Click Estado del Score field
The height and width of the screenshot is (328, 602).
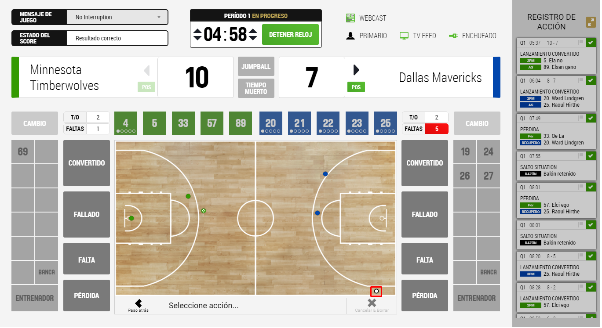point(117,38)
